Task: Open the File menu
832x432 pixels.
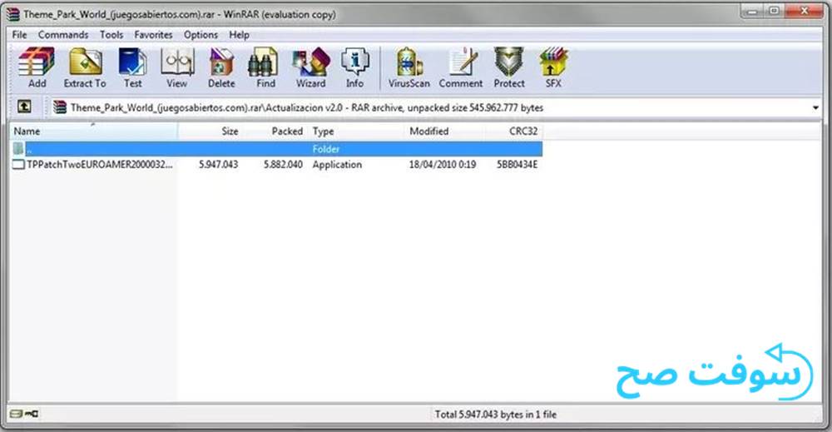Action: click(19, 34)
